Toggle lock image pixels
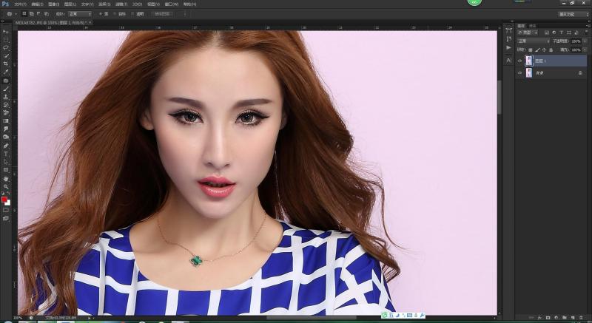The height and width of the screenshot is (323, 592). [537, 50]
